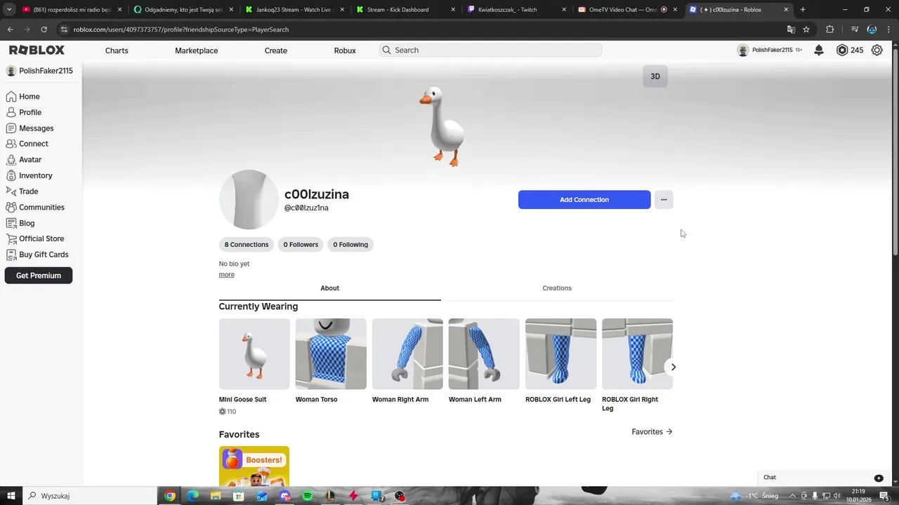Open the three-dots menu beside Add Connection

point(664,200)
